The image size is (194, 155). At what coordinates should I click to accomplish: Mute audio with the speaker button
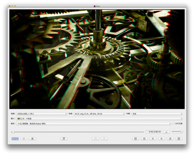click(x=166, y=132)
